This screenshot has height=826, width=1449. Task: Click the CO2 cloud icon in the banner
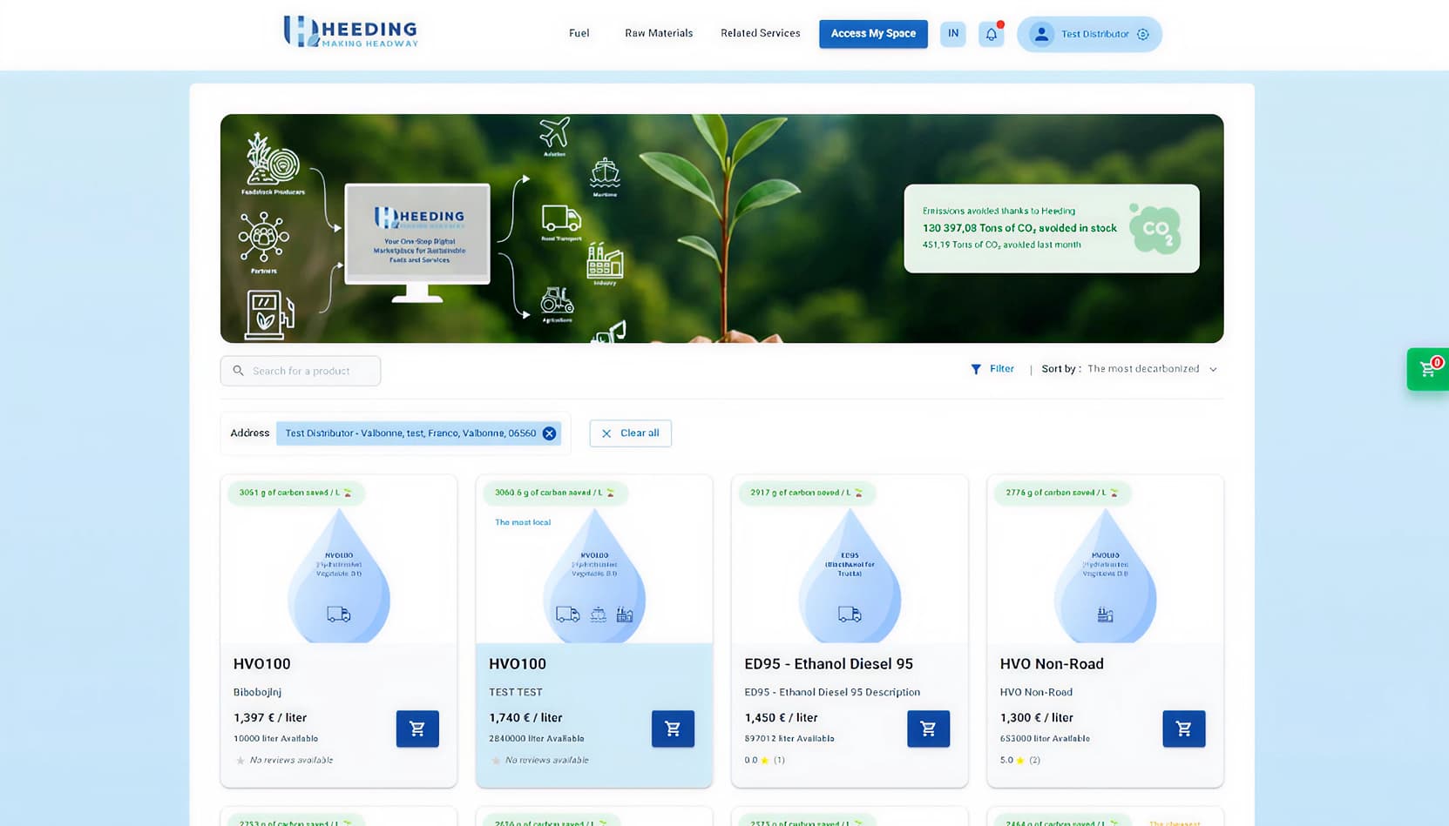1155,228
